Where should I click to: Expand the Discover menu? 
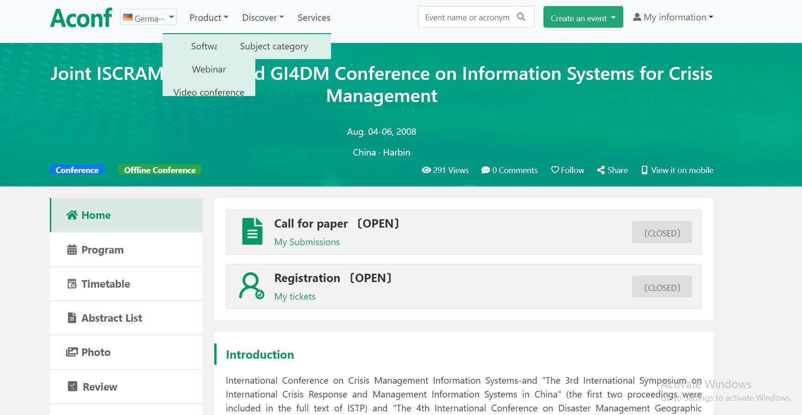click(263, 18)
